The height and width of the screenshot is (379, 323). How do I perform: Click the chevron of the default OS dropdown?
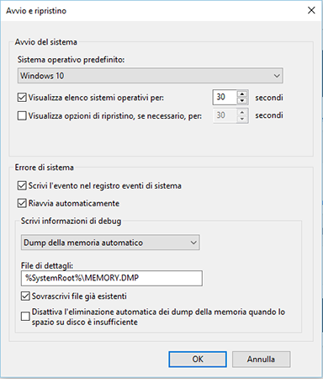277,76
